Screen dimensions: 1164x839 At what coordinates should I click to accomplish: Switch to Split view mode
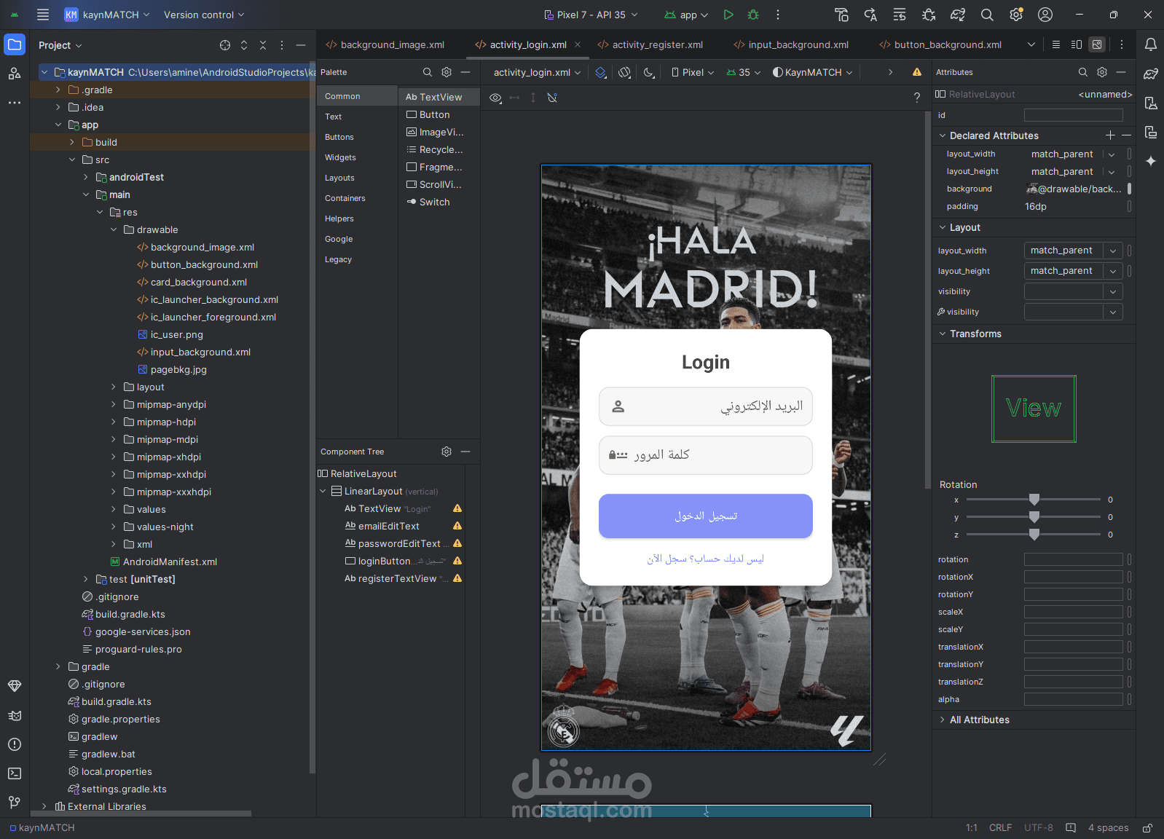[x=1077, y=44]
